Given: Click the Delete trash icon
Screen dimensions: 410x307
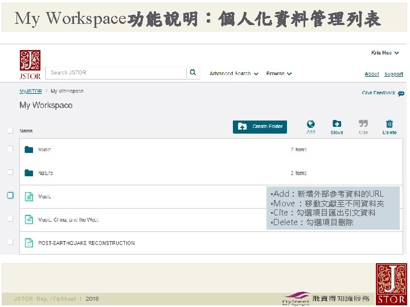Looking at the screenshot, I should coord(389,123).
